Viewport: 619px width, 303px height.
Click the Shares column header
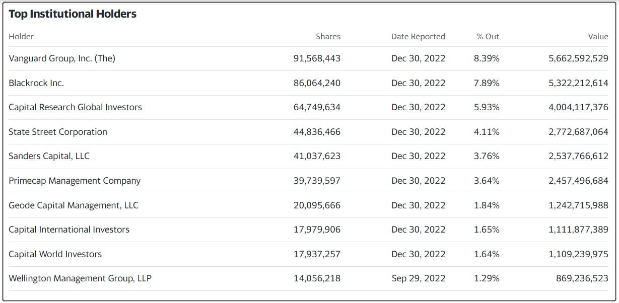pos(328,36)
